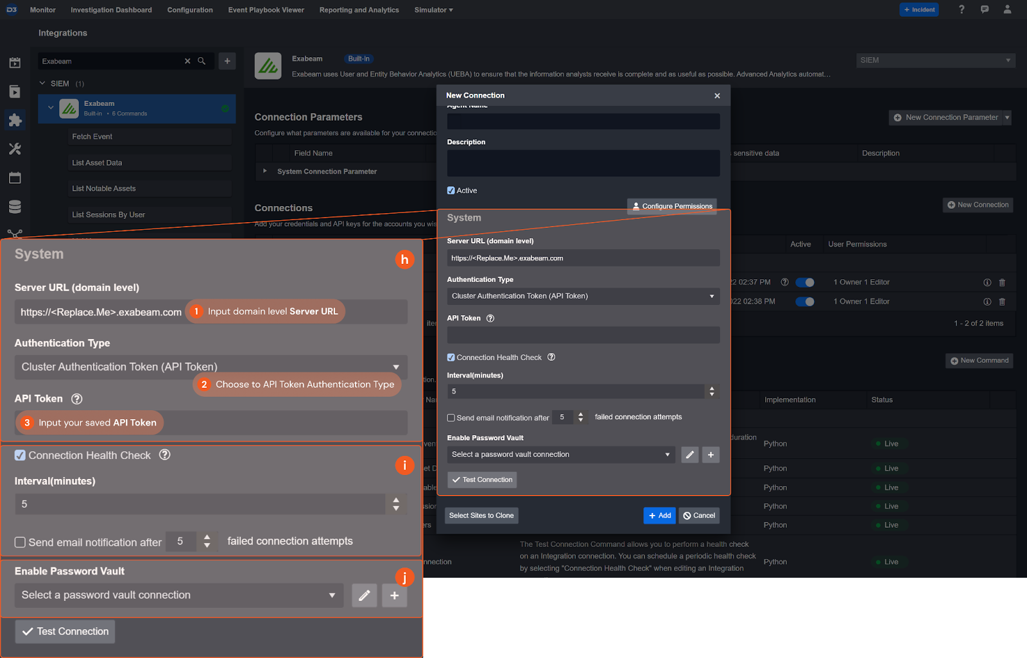
Task: Collapse the Exabeam integration tree chevron
Action: pyautogui.click(x=51, y=108)
